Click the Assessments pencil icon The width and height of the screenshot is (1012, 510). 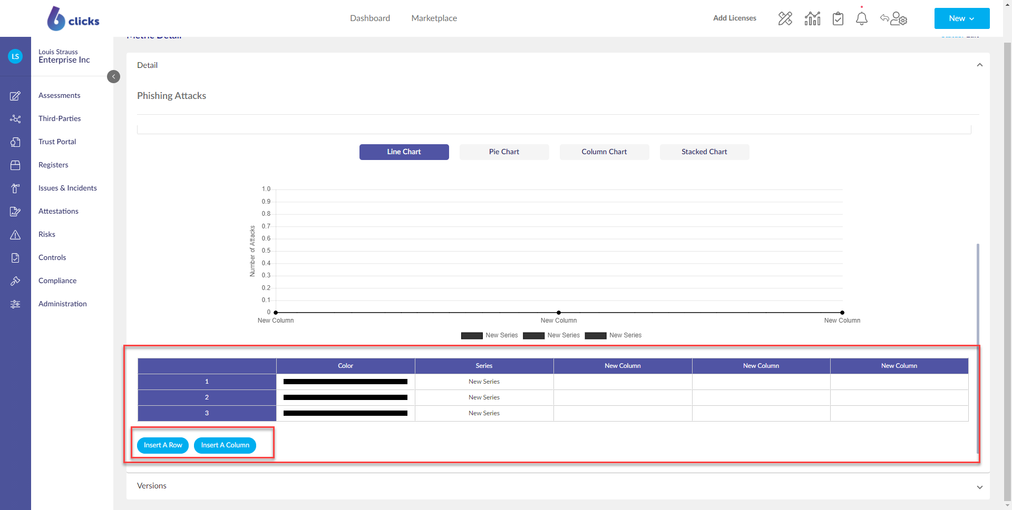tap(15, 96)
